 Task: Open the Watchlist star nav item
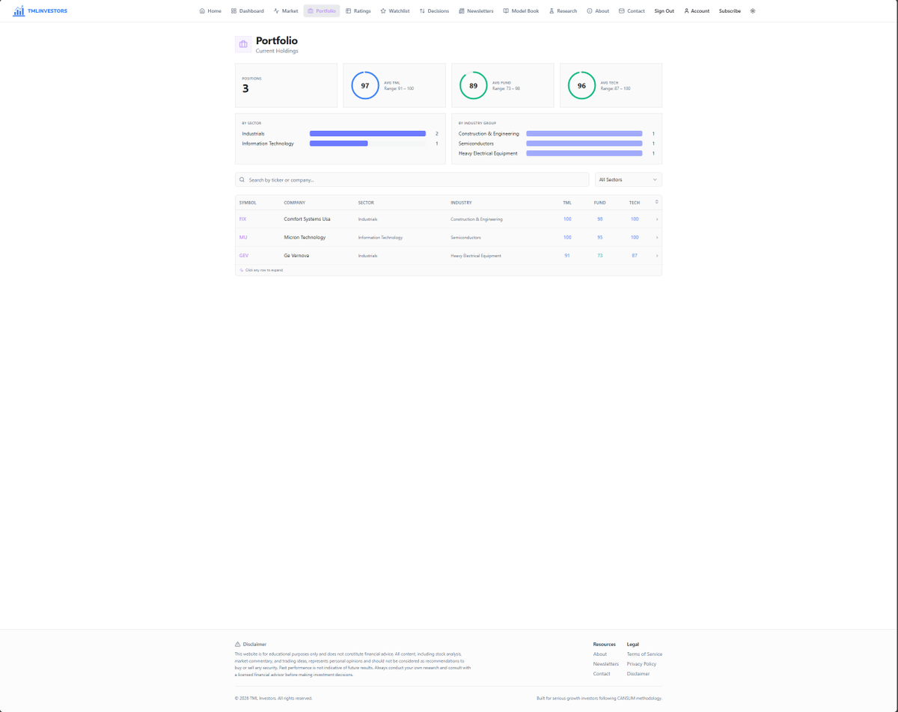395,11
